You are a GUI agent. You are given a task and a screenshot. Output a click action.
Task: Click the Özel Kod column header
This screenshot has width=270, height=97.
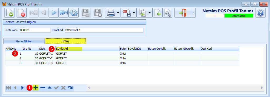coord(219,49)
